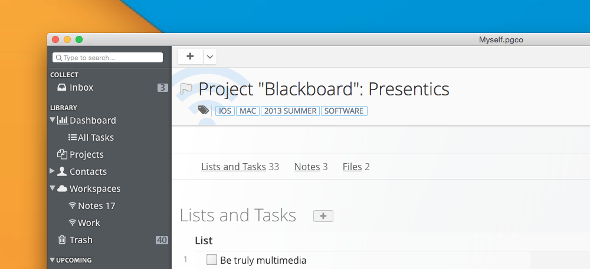This screenshot has width=590, height=269.
Task: Collapse the Workspaces tree node
Action: coord(53,188)
